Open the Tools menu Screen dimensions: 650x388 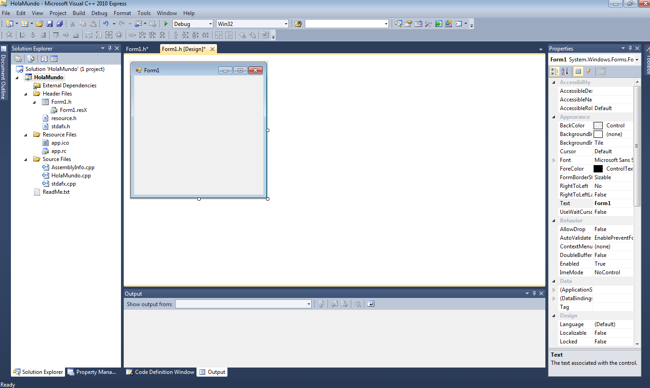click(144, 13)
